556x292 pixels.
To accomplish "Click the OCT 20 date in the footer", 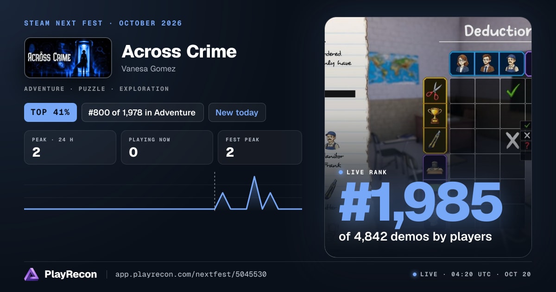I will tap(518, 274).
